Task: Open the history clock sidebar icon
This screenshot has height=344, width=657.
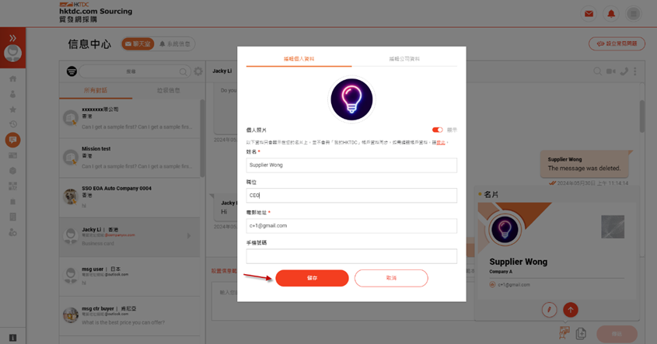Action: [x=12, y=124]
